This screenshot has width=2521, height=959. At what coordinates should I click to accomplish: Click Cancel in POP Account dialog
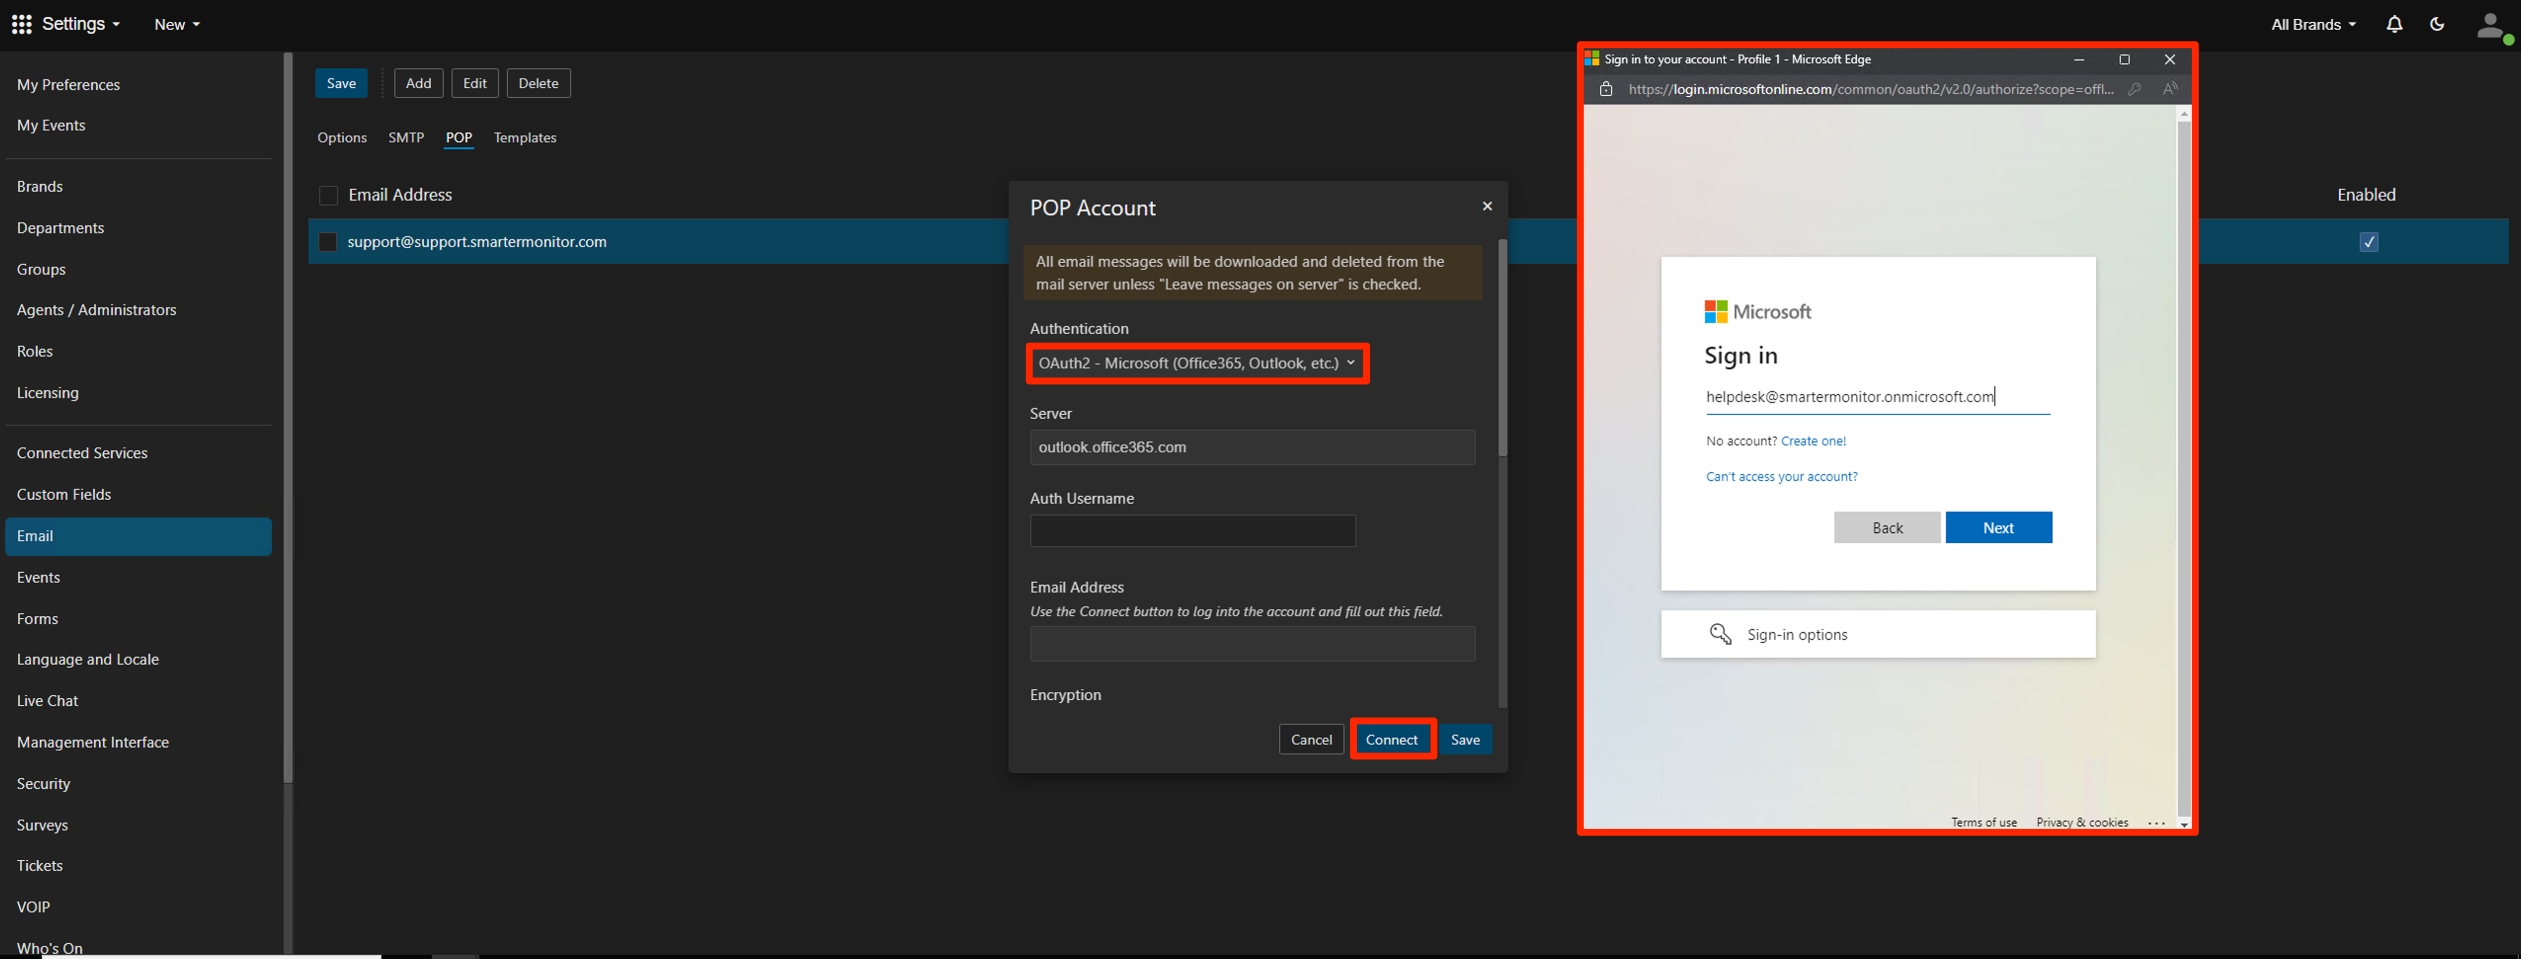pyautogui.click(x=1311, y=740)
